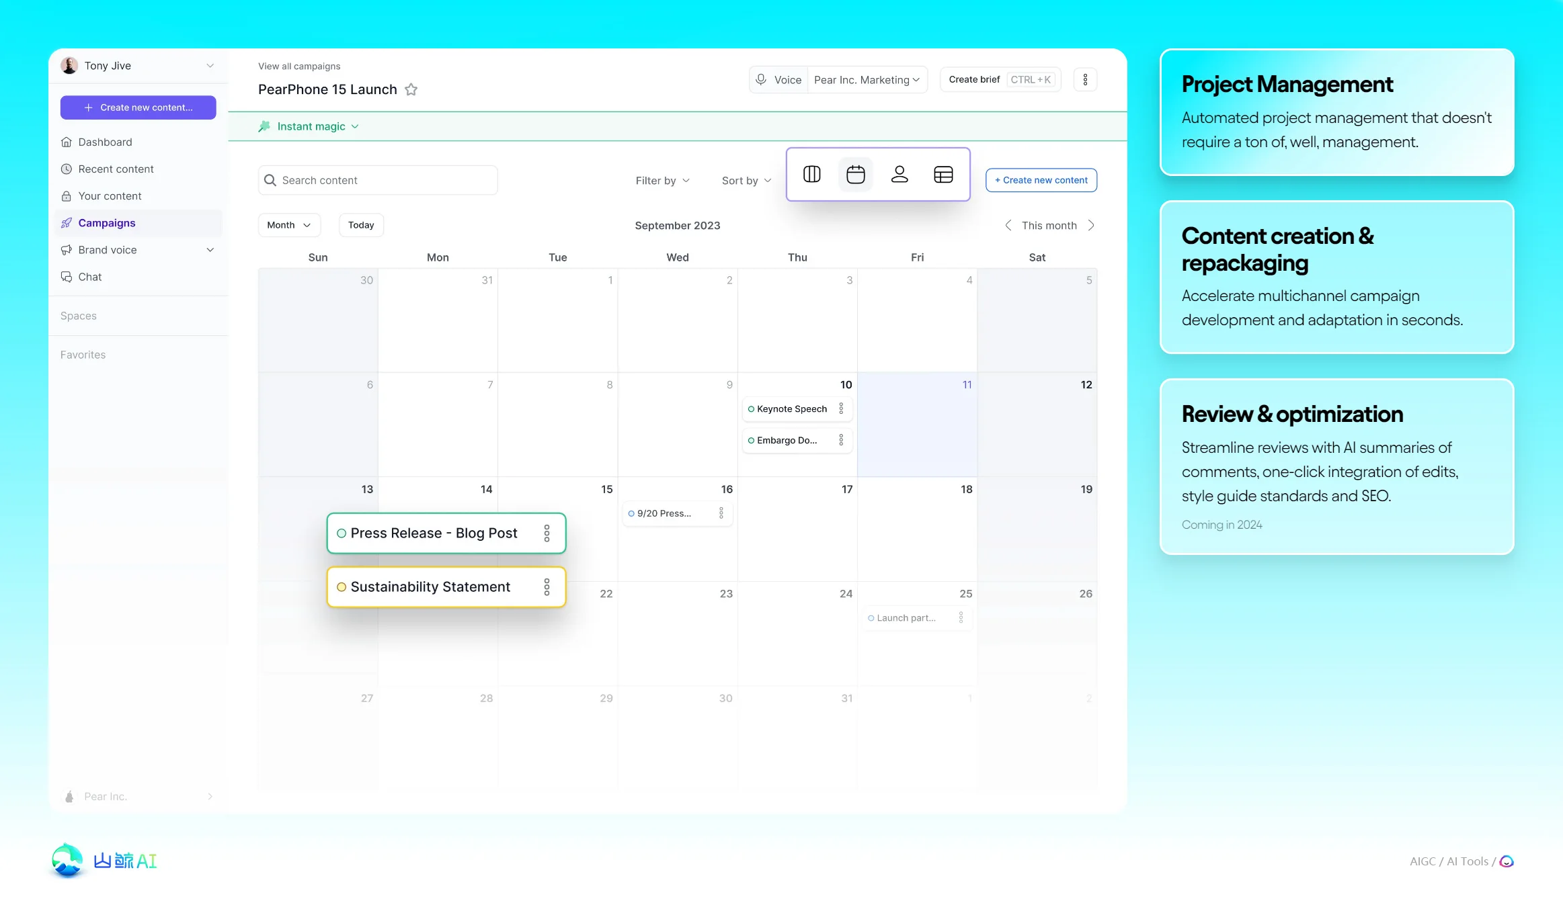Switch to table list view icon
Screen dimensions: 1563x907
point(943,175)
